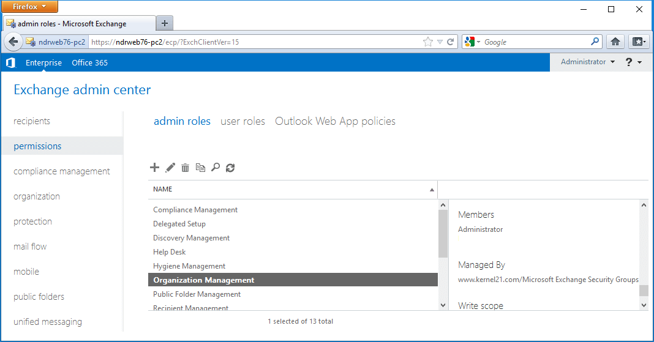Choose search engine via Google icon dropdown
Screen dimensions: 654x342
[473, 42]
